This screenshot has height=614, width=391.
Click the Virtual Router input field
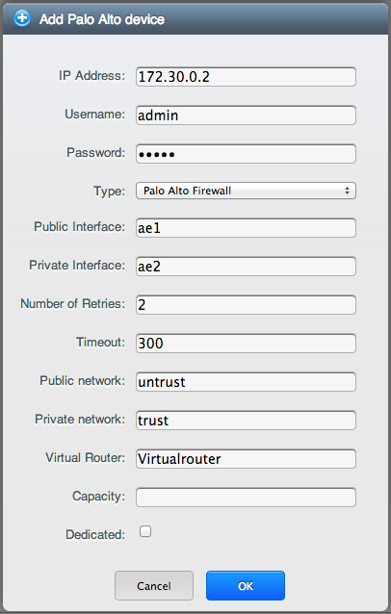[246, 458]
